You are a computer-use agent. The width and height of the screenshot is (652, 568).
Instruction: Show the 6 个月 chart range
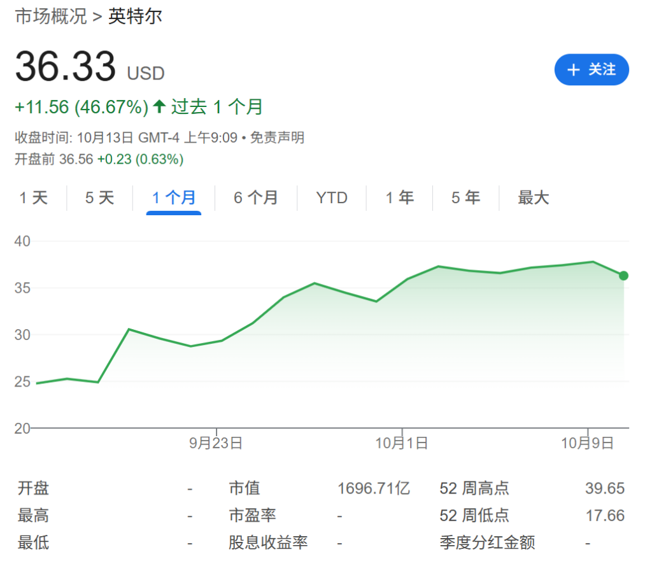pos(256,198)
